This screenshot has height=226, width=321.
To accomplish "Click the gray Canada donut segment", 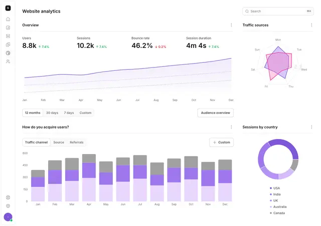I will pyautogui.click(x=294, y=165).
